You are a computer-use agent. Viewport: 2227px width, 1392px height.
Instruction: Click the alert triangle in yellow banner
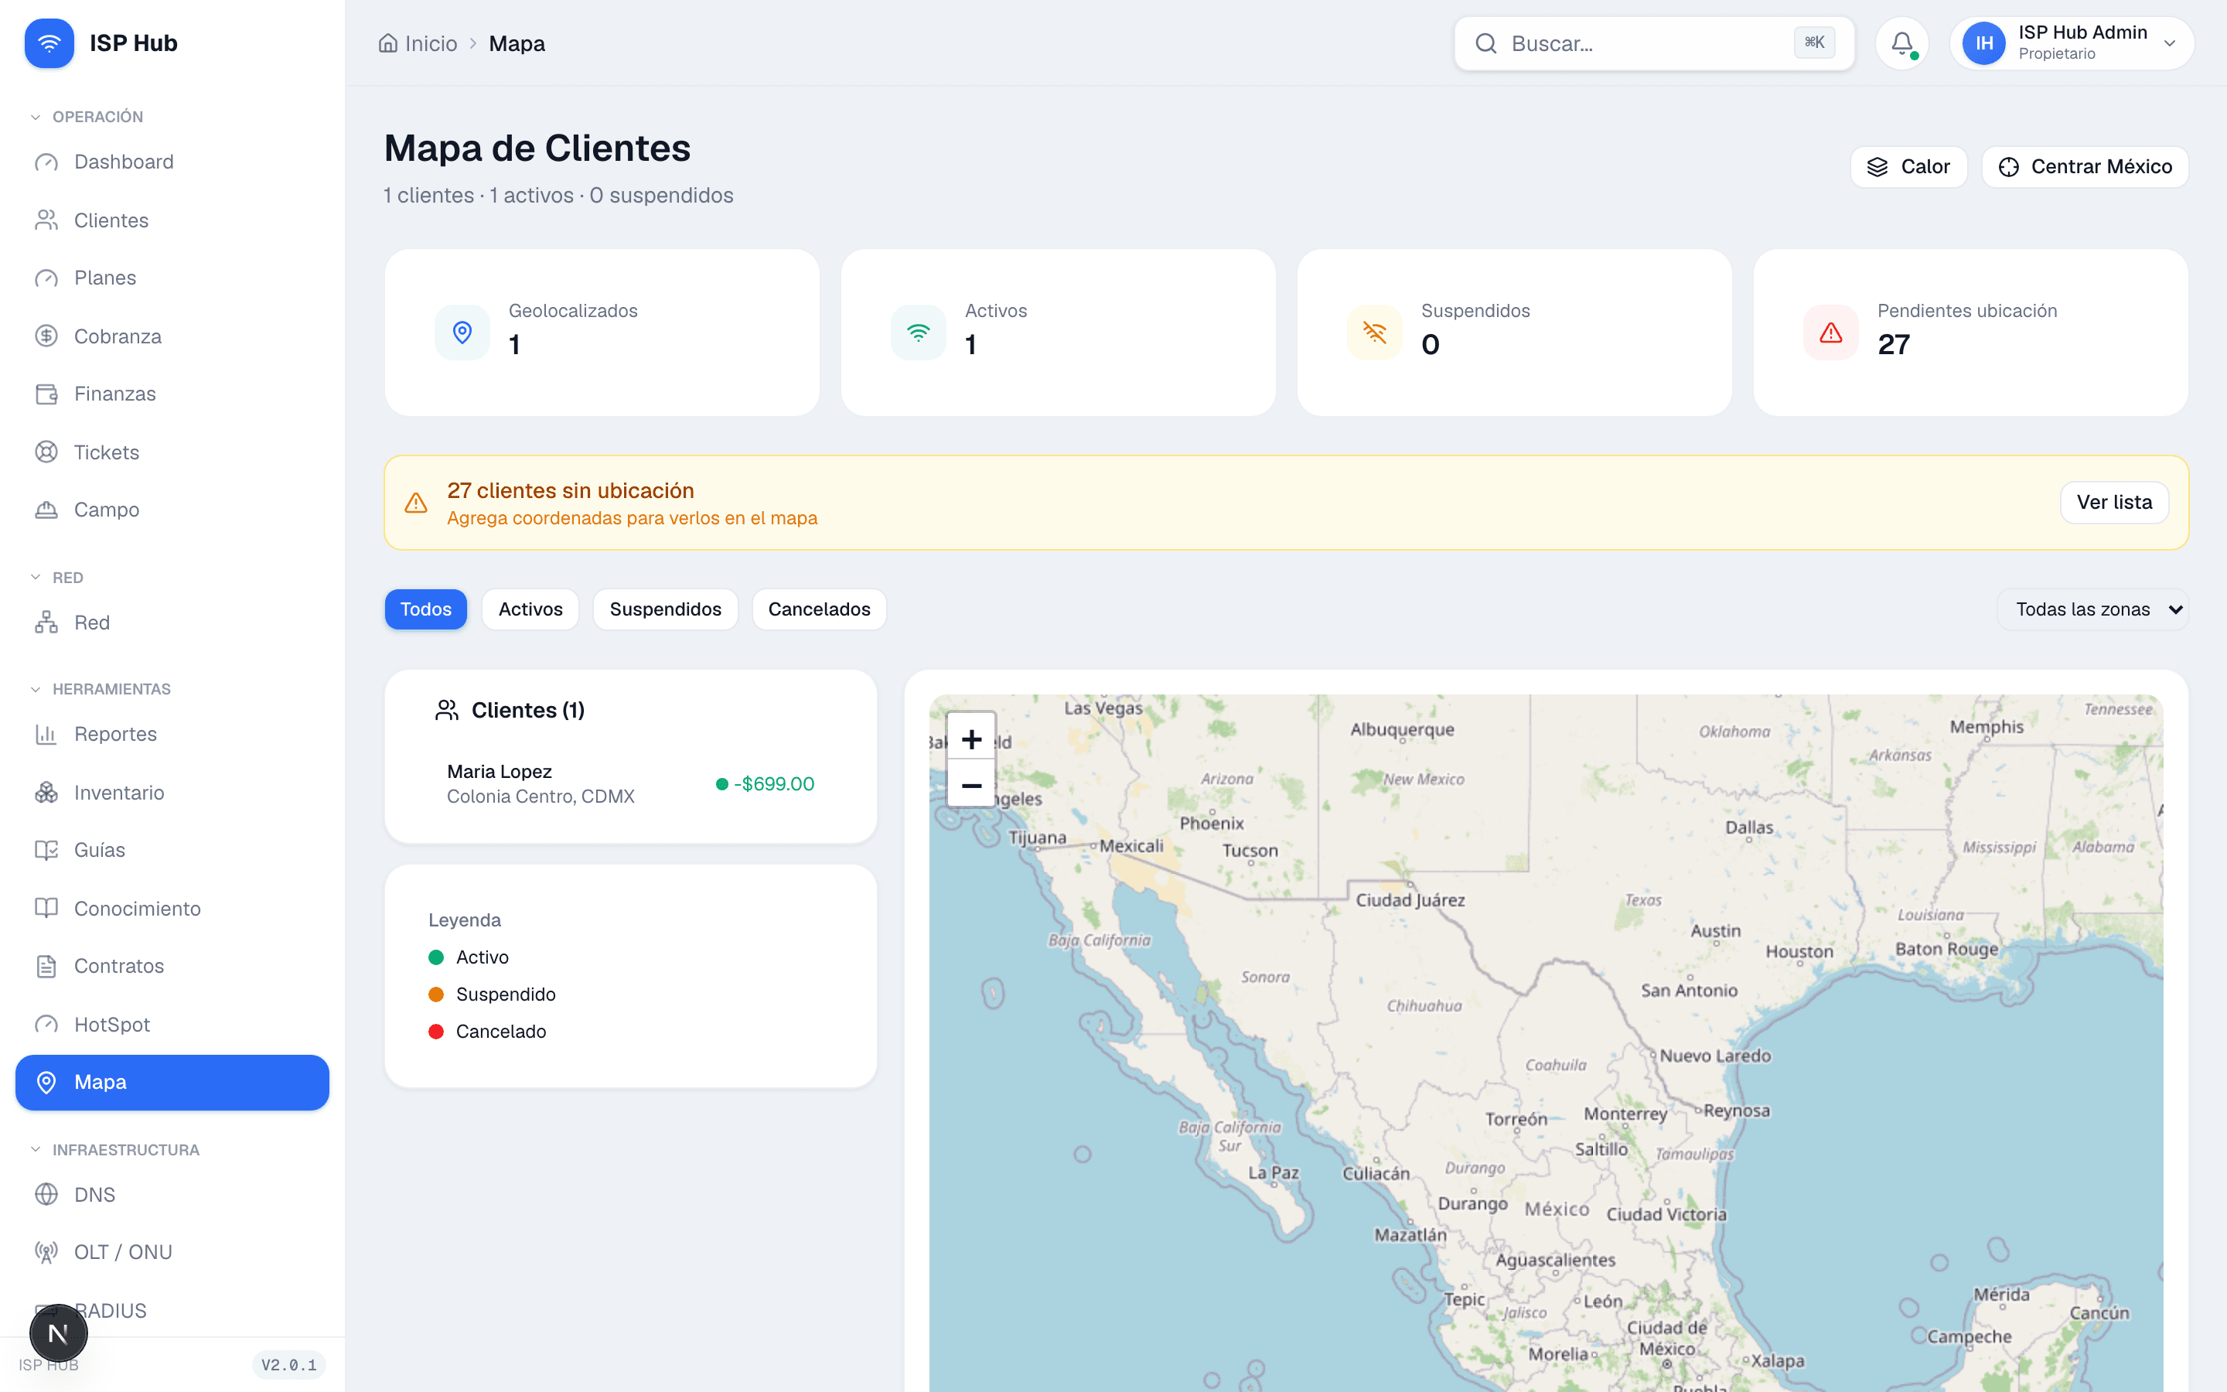pyautogui.click(x=416, y=503)
